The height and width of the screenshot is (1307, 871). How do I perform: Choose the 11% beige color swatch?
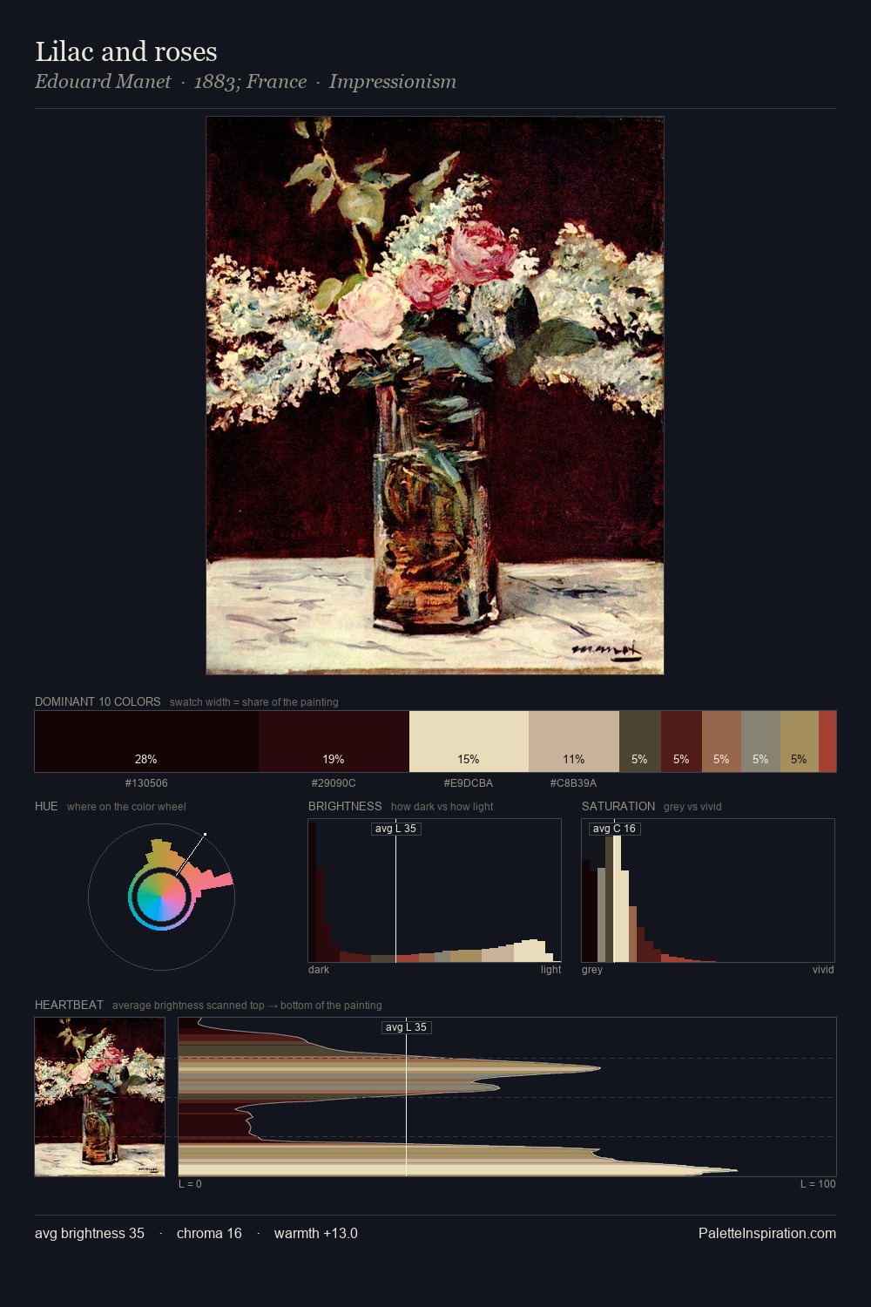[574, 742]
